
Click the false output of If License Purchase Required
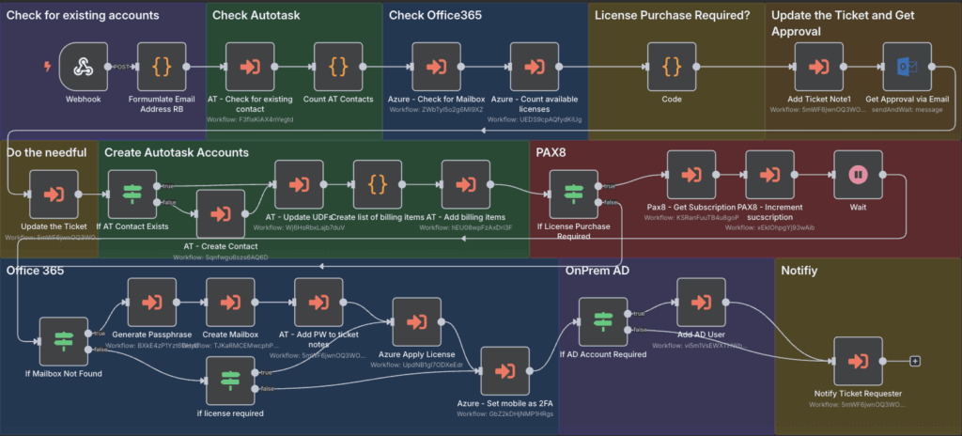598,203
